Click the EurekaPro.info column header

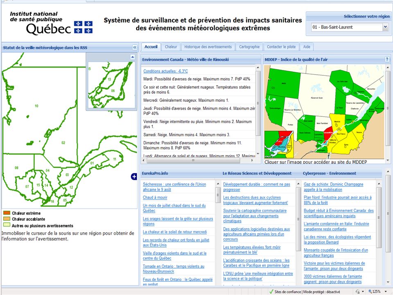155,173
